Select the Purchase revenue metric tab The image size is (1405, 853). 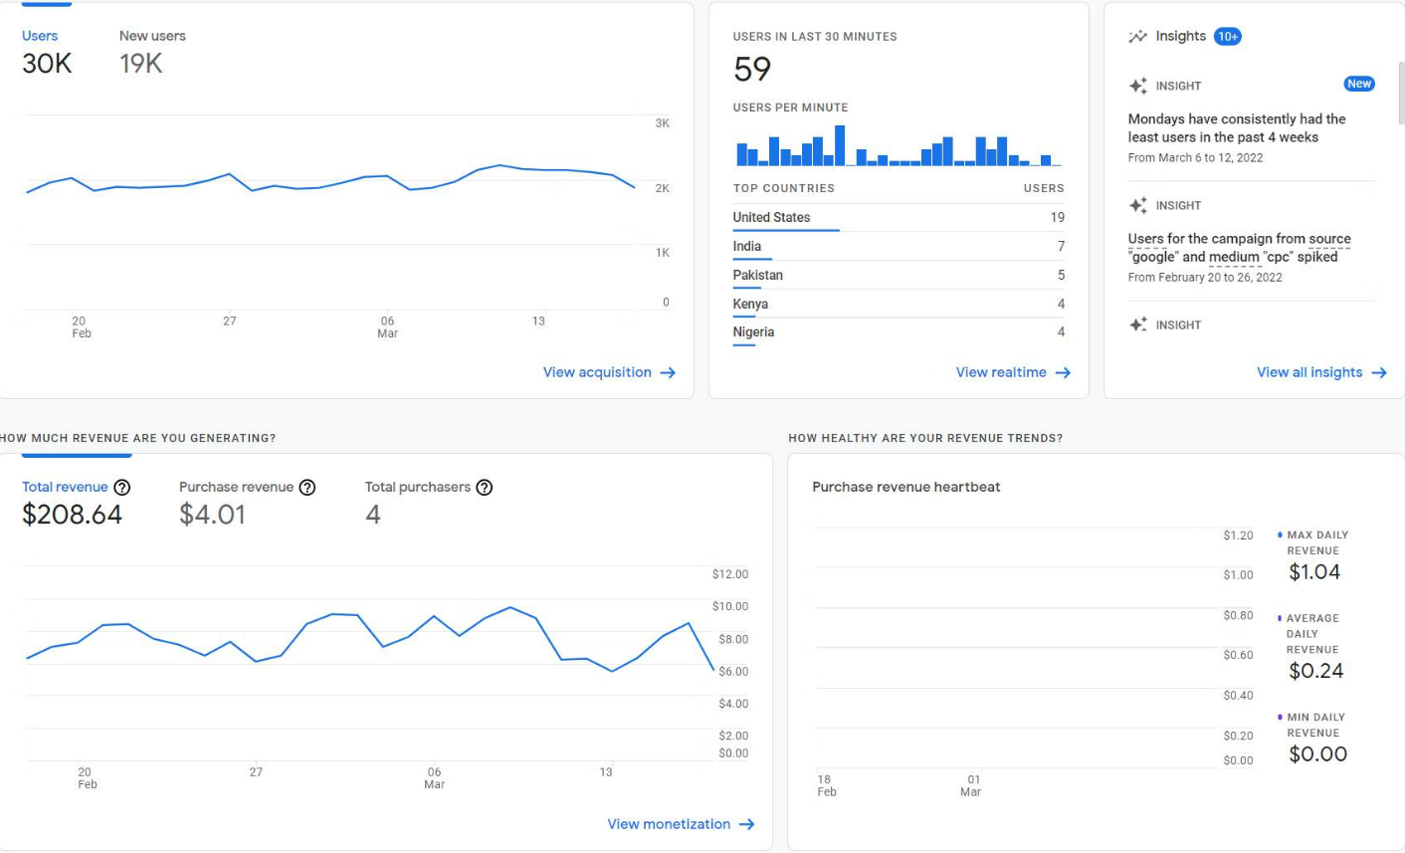coord(247,504)
